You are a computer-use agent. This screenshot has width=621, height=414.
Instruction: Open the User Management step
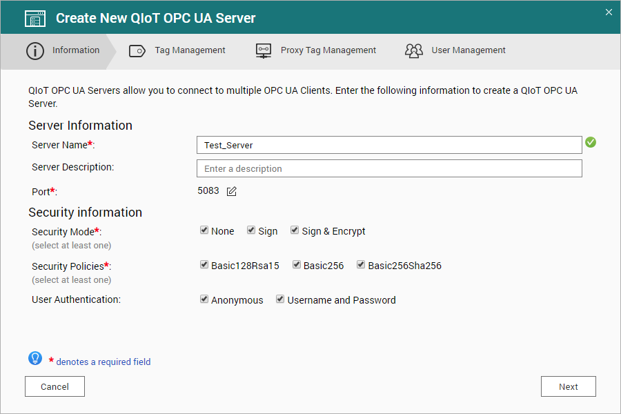coord(455,50)
